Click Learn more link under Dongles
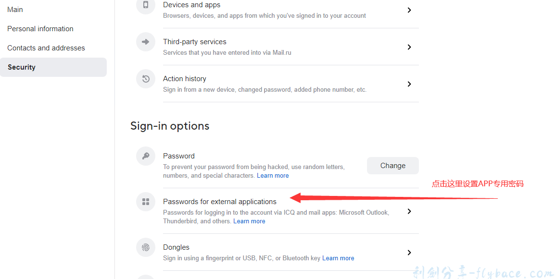The width and height of the screenshot is (555, 279). click(x=338, y=258)
